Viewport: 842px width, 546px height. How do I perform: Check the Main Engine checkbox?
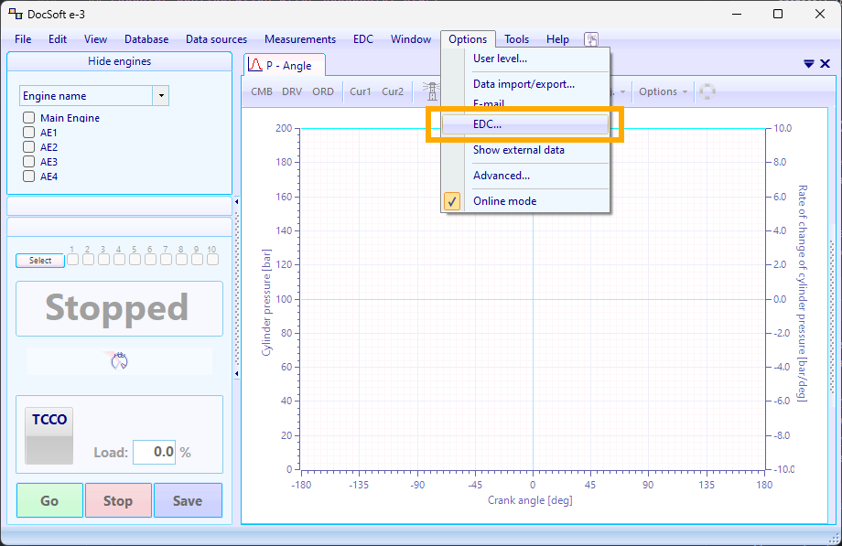coord(28,117)
